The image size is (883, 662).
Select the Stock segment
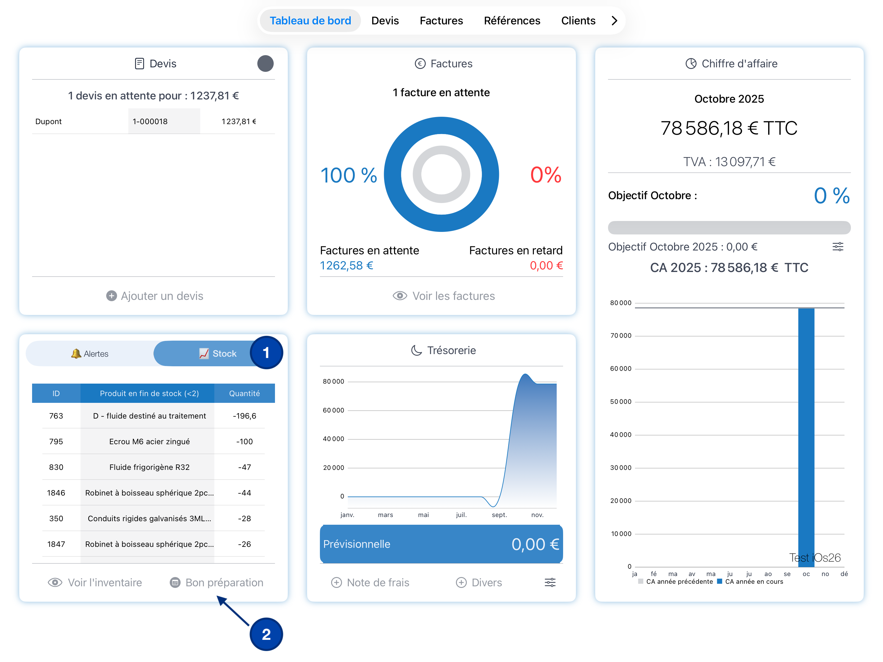(218, 353)
